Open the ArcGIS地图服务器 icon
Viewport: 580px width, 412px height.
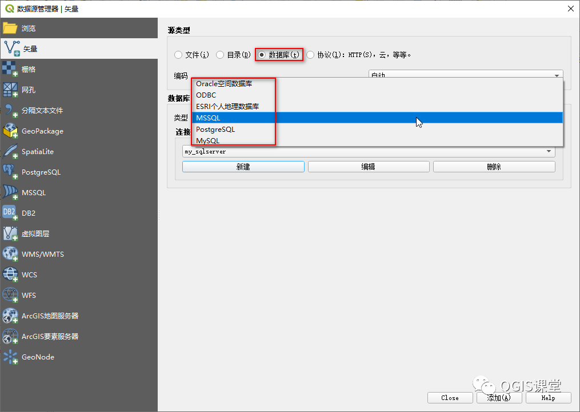10,316
